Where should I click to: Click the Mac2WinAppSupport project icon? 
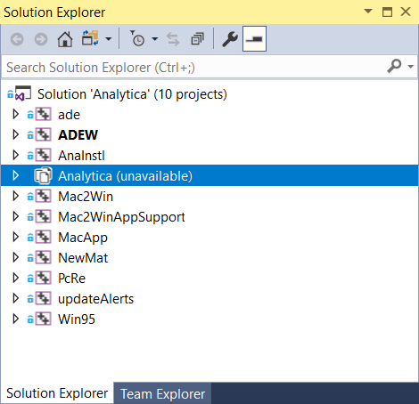[44, 216]
